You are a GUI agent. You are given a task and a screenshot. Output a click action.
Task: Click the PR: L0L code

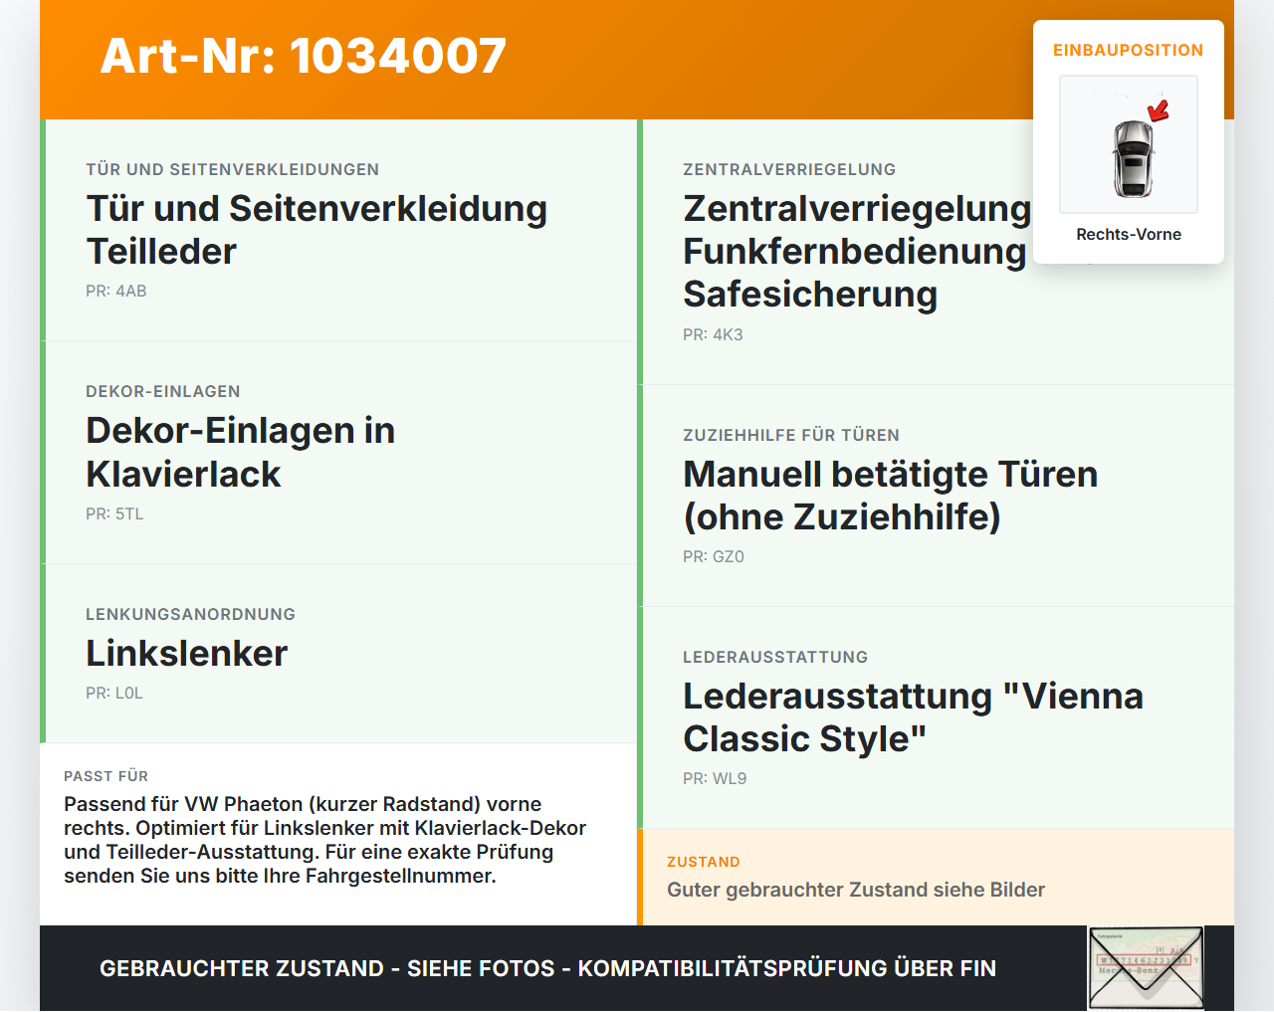pos(114,694)
